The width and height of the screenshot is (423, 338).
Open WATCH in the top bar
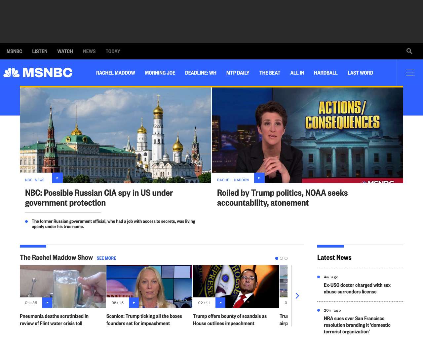[x=65, y=51]
